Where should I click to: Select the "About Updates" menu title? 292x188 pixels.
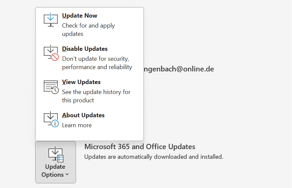83,115
